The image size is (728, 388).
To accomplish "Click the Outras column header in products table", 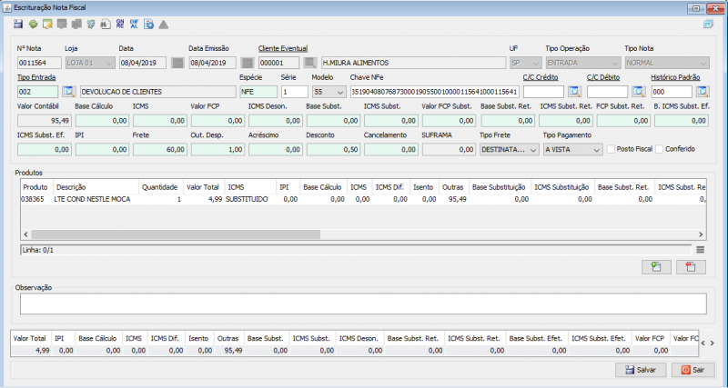I will point(452,187).
